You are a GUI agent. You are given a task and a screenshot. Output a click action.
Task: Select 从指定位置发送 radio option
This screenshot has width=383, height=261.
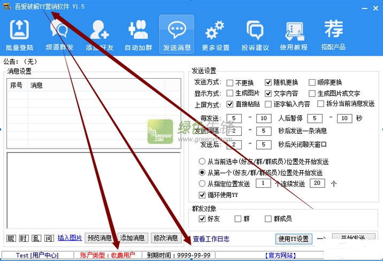click(x=202, y=183)
